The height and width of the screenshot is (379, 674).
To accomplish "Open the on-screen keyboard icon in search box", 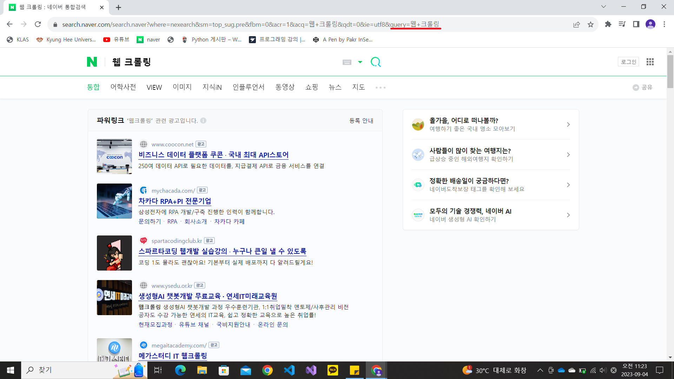I will 347,62.
